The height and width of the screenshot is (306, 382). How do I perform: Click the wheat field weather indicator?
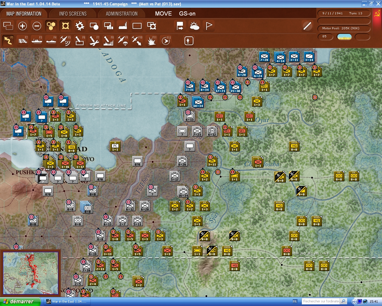[344, 37]
